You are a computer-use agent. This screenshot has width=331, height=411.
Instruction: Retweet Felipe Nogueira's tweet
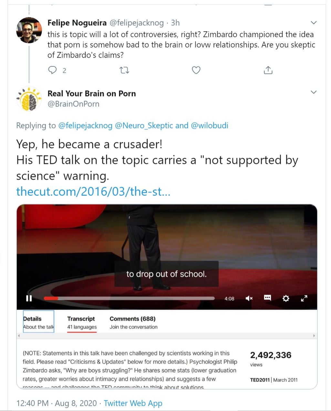(124, 70)
